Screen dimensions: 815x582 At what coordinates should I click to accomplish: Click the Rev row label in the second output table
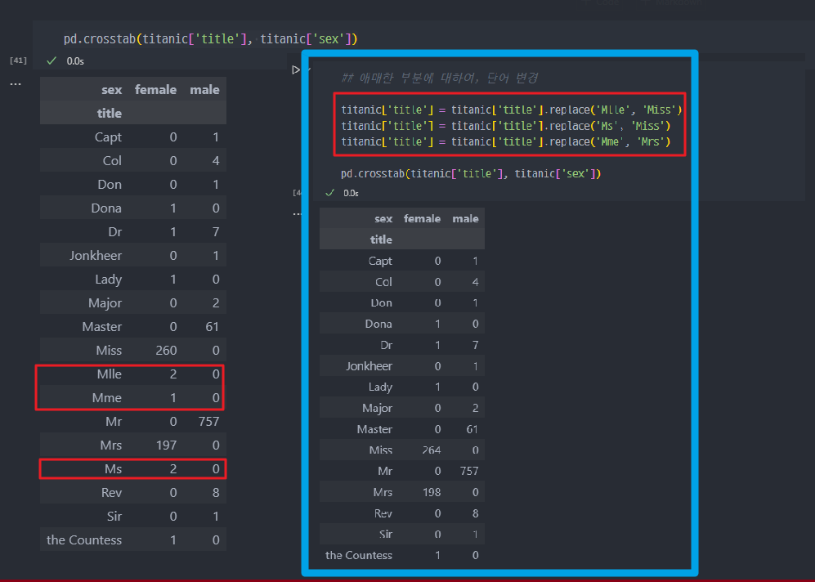pyautogui.click(x=383, y=513)
